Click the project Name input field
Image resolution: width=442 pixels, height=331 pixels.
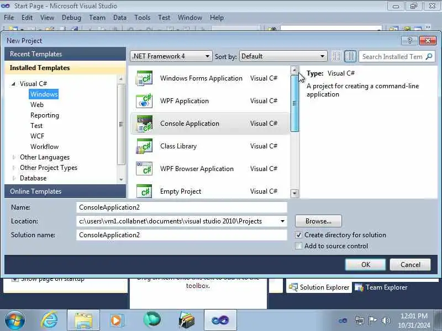point(182,207)
